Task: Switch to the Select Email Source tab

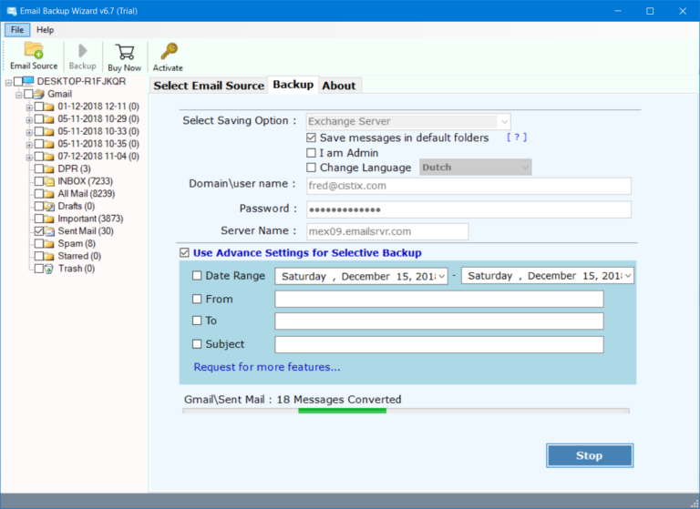Action: (209, 86)
